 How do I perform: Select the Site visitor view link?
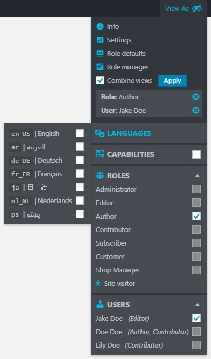coord(119,283)
